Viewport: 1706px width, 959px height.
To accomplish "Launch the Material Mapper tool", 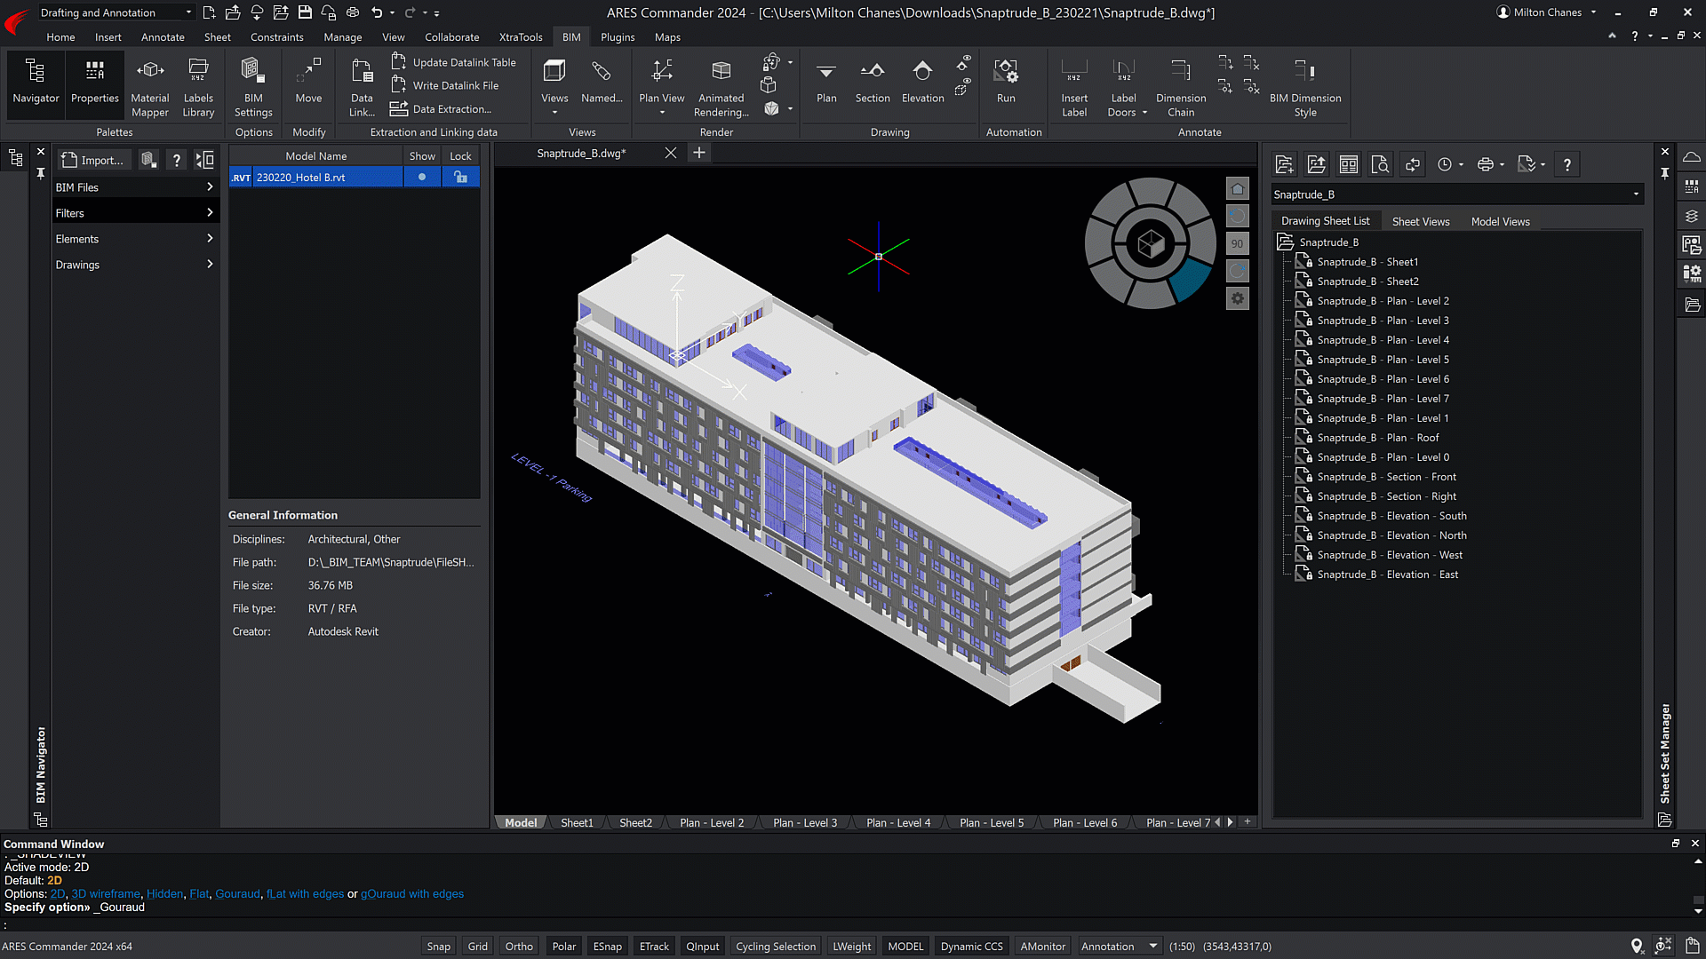I will point(149,88).
